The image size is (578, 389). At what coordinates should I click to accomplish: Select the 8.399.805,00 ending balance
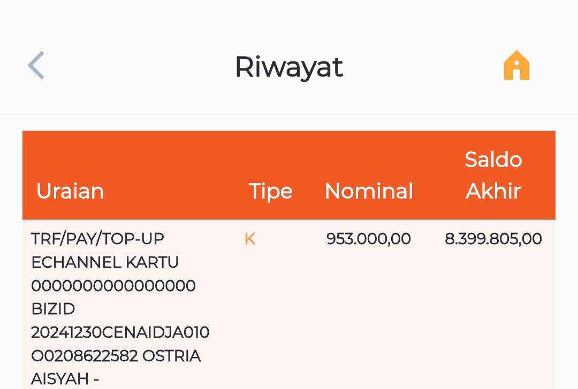tap(493, 239)
